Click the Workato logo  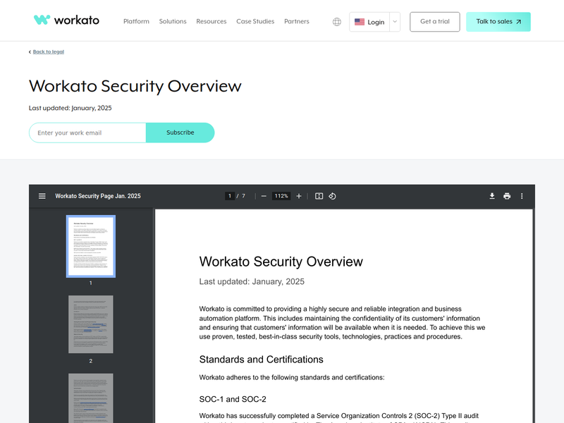coord(66,20)
